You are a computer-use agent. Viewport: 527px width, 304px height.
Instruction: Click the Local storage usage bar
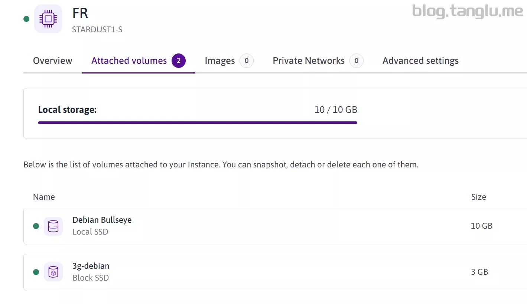(x=198, y=122)
